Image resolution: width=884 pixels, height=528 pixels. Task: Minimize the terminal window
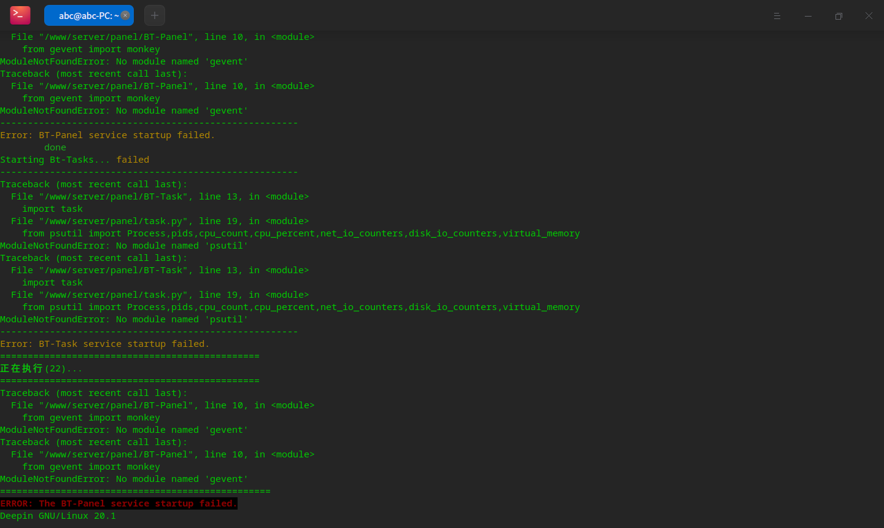(808, 16)
